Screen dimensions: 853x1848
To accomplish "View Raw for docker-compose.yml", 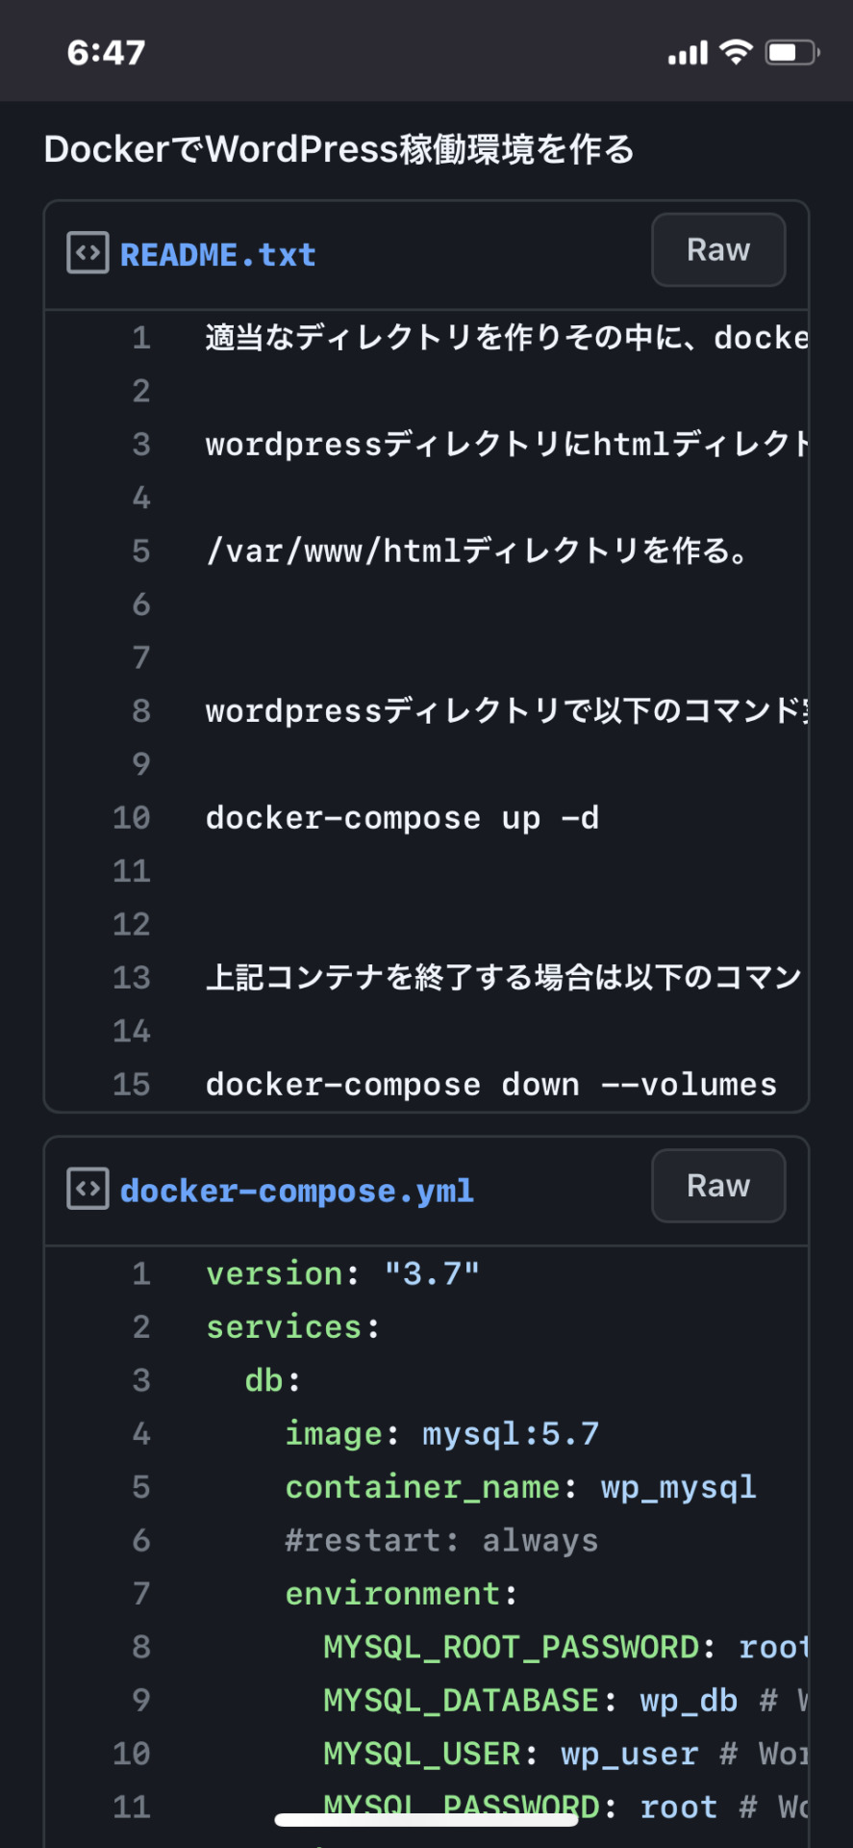I will coord(718,1186).
